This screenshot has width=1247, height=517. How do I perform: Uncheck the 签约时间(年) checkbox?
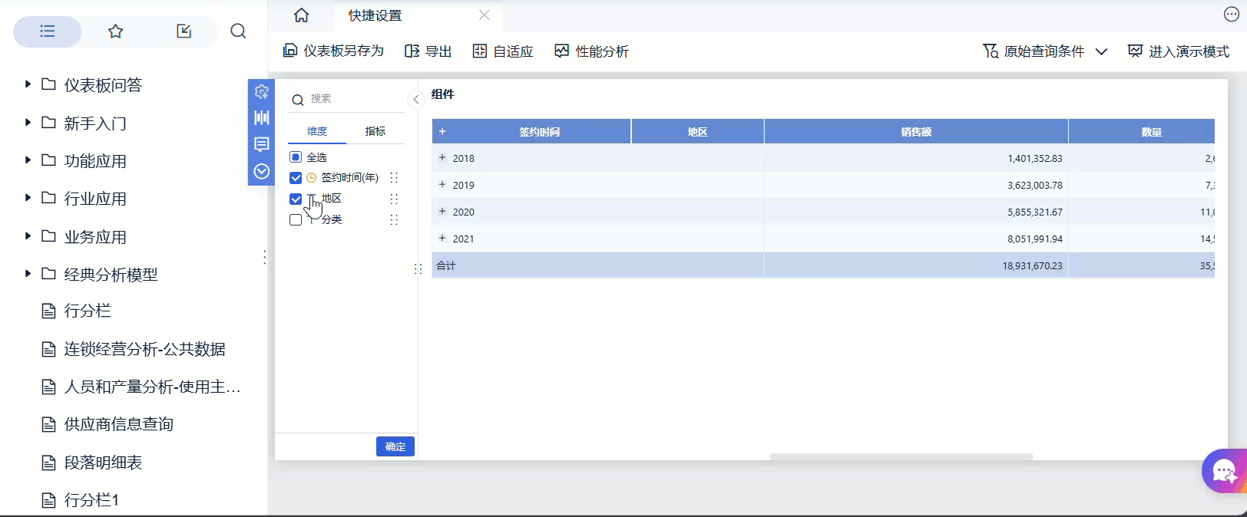point(296,178)
